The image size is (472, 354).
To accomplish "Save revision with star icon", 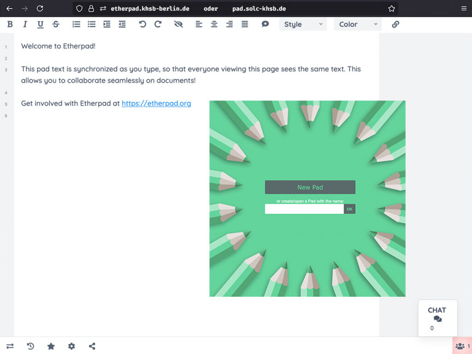I will click(51, 346).
